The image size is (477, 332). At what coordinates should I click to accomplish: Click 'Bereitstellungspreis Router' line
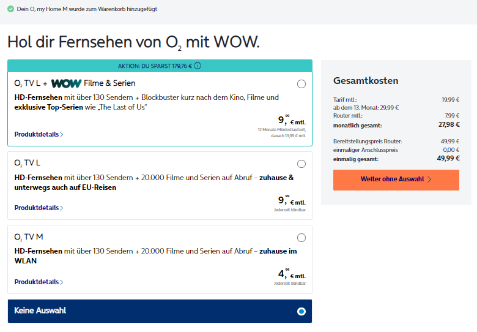point(396,141)
